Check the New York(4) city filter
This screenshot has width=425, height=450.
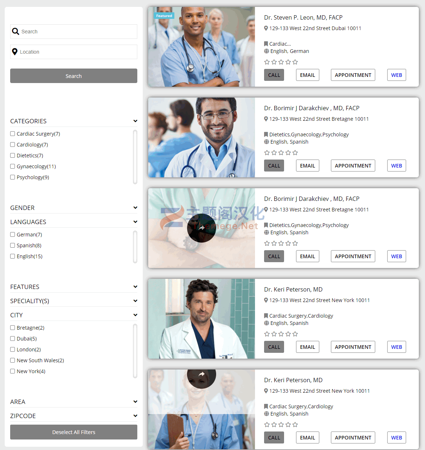coord(13,371)
